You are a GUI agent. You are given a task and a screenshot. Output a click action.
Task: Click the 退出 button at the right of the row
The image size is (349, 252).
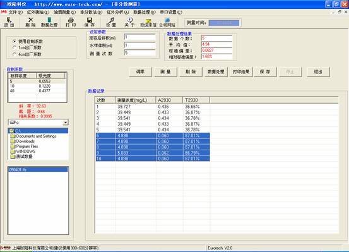click(318, 72)
